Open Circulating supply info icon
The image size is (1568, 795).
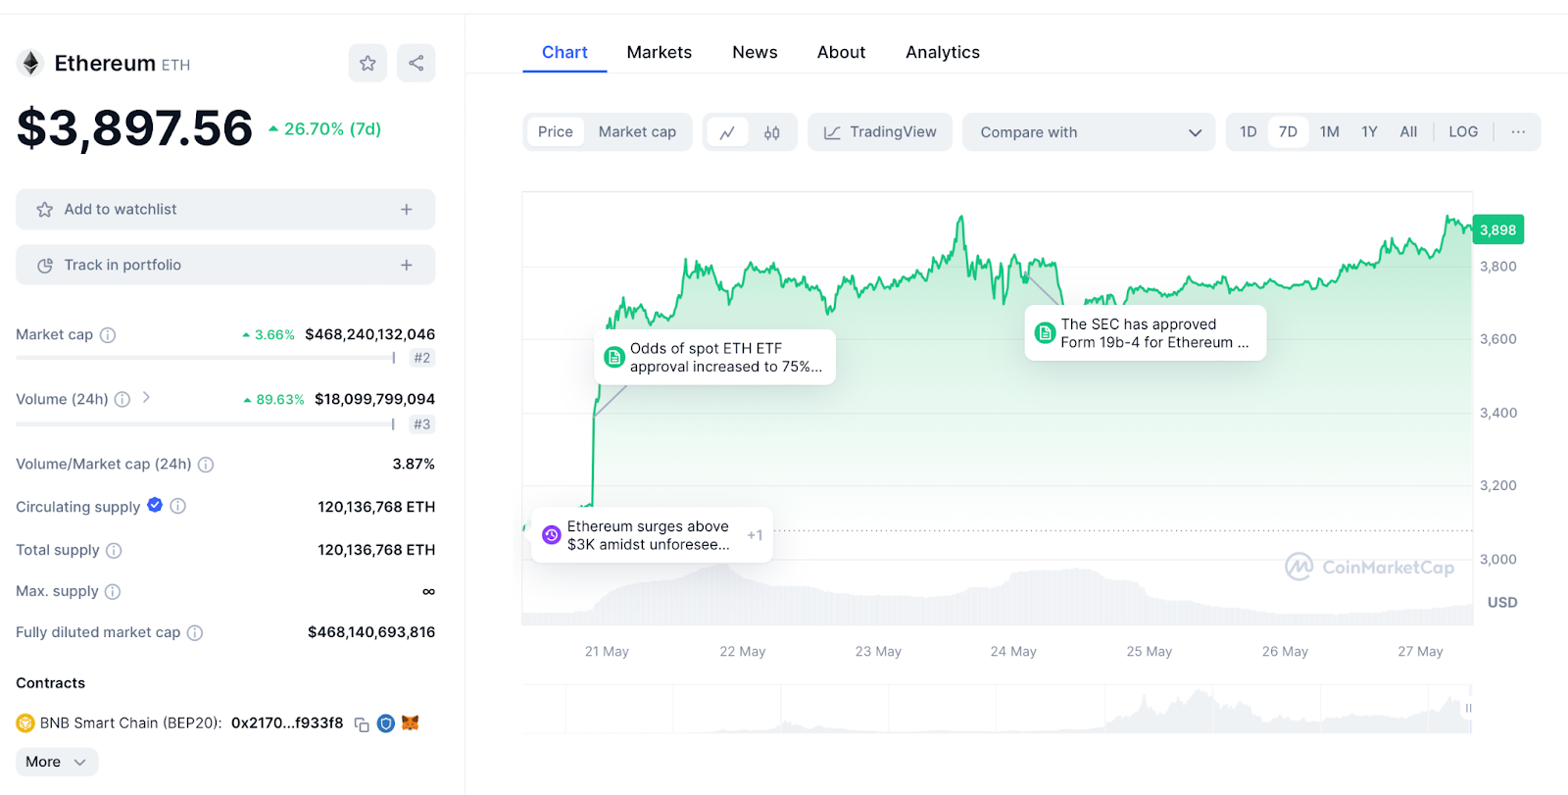(x=177, y=507)
